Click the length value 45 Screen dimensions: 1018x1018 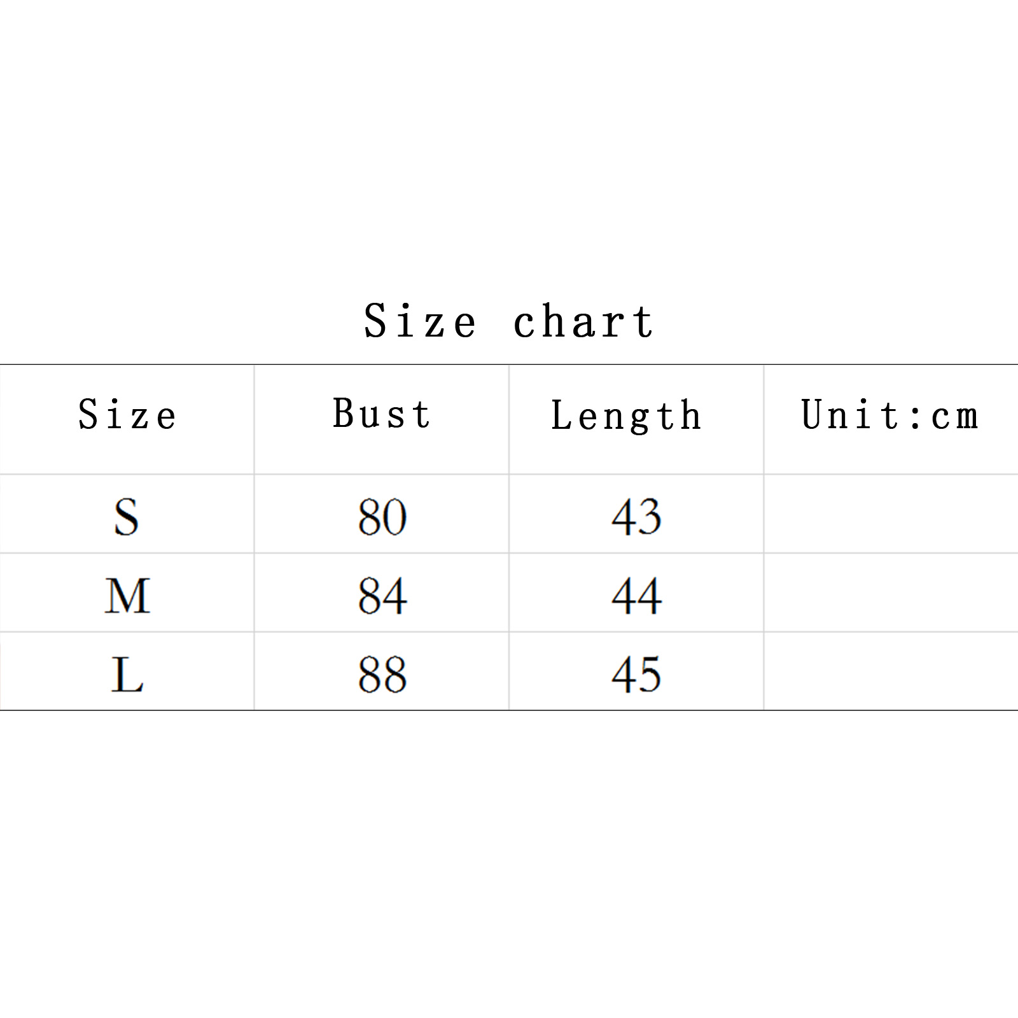pyautogui.click(x=636, y=674)
